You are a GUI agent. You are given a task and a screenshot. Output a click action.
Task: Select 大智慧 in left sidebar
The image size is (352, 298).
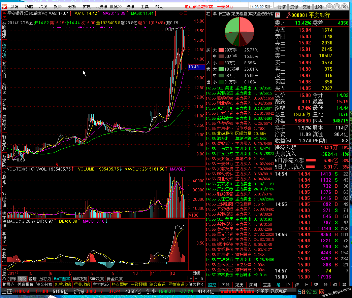(x=4, y=105)
